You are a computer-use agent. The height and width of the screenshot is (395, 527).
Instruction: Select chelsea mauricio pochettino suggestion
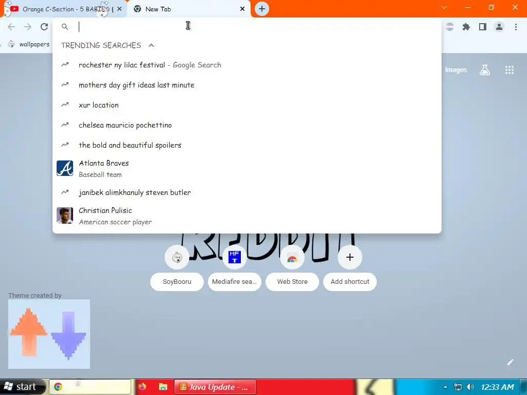point(247,125)
